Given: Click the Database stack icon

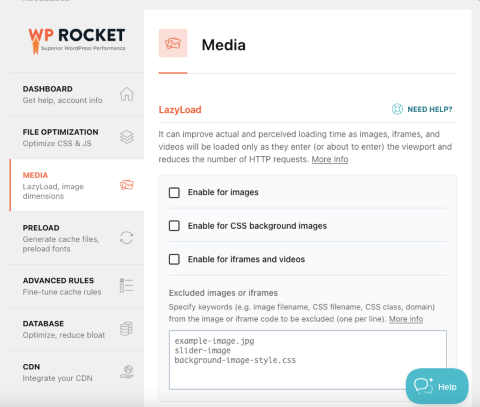Looking at the screenshot, I should (x=127, y=329).
